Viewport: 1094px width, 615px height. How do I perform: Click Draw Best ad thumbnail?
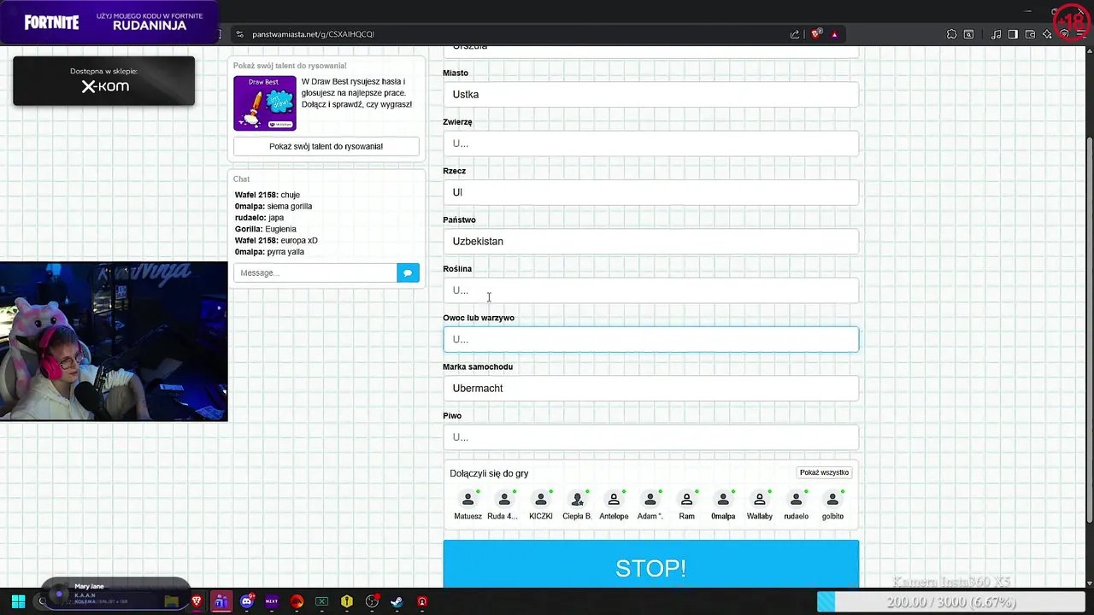(x=265, y=103)
